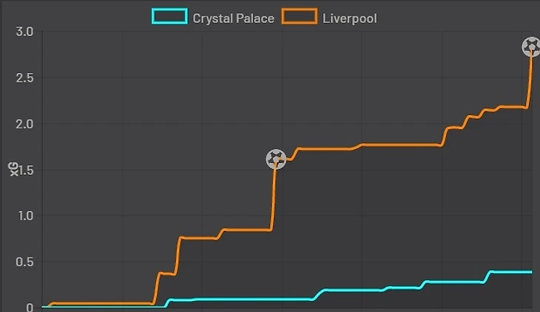The image size is (540, 312).
Task: Toggle Liverpool series via orange legend box
Action: [299, 17]
